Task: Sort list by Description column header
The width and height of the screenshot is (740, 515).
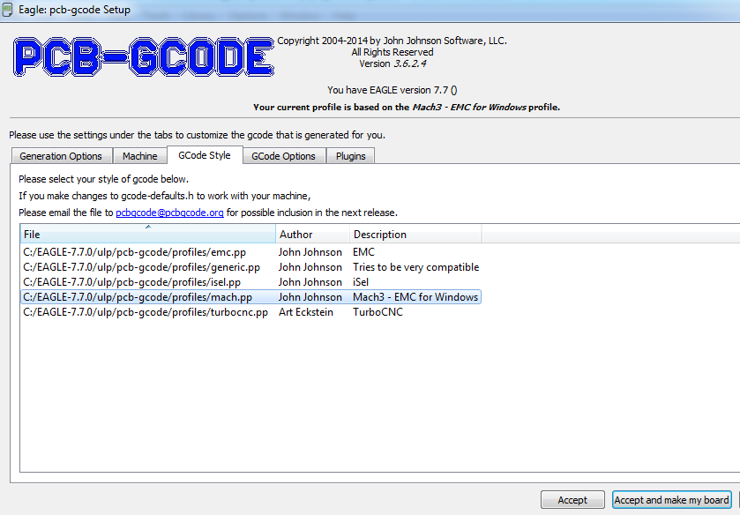Action: pos(415,235)
